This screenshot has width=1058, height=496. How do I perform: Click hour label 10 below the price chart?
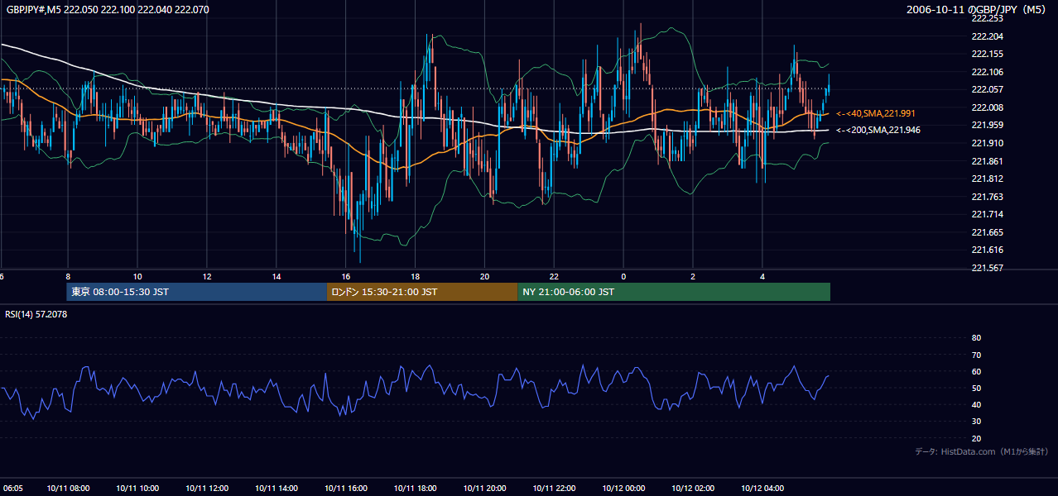(x=137, y=276)
